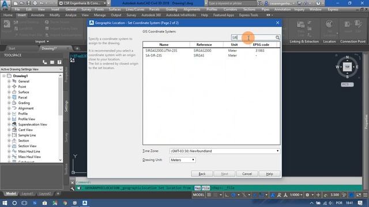This screenshot has width=369, height=207.
Task: Open notification center icon
Action: coord(360,203)
